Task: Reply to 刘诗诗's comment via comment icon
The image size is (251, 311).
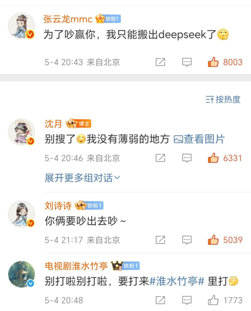Action: click(187, 240)
